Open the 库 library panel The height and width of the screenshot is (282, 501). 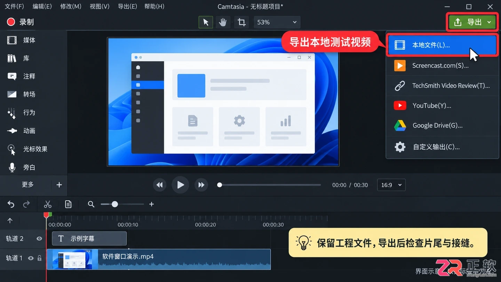18,58
